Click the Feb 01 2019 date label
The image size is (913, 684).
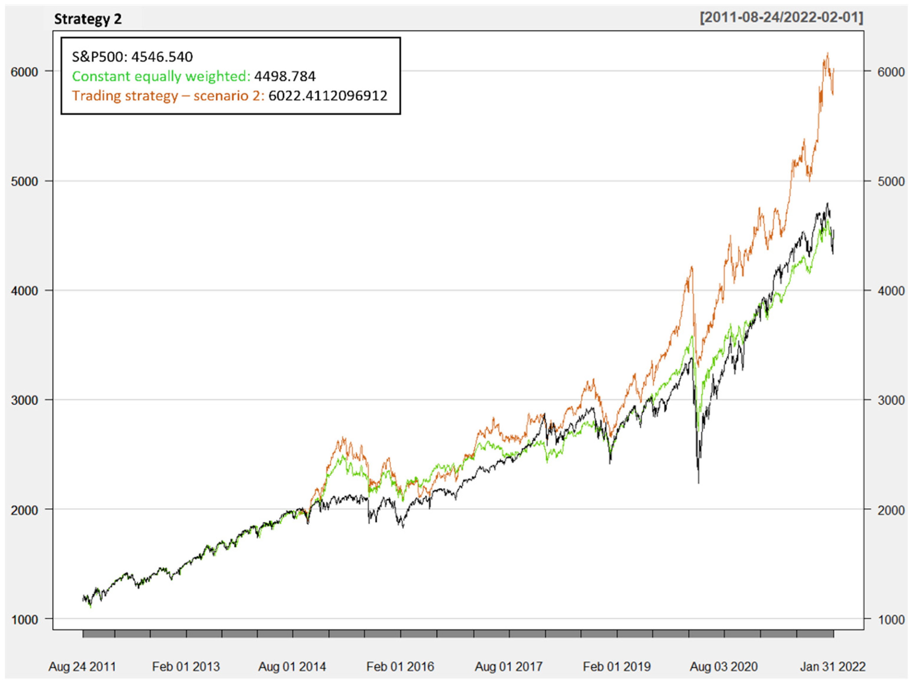pos(617,667)
